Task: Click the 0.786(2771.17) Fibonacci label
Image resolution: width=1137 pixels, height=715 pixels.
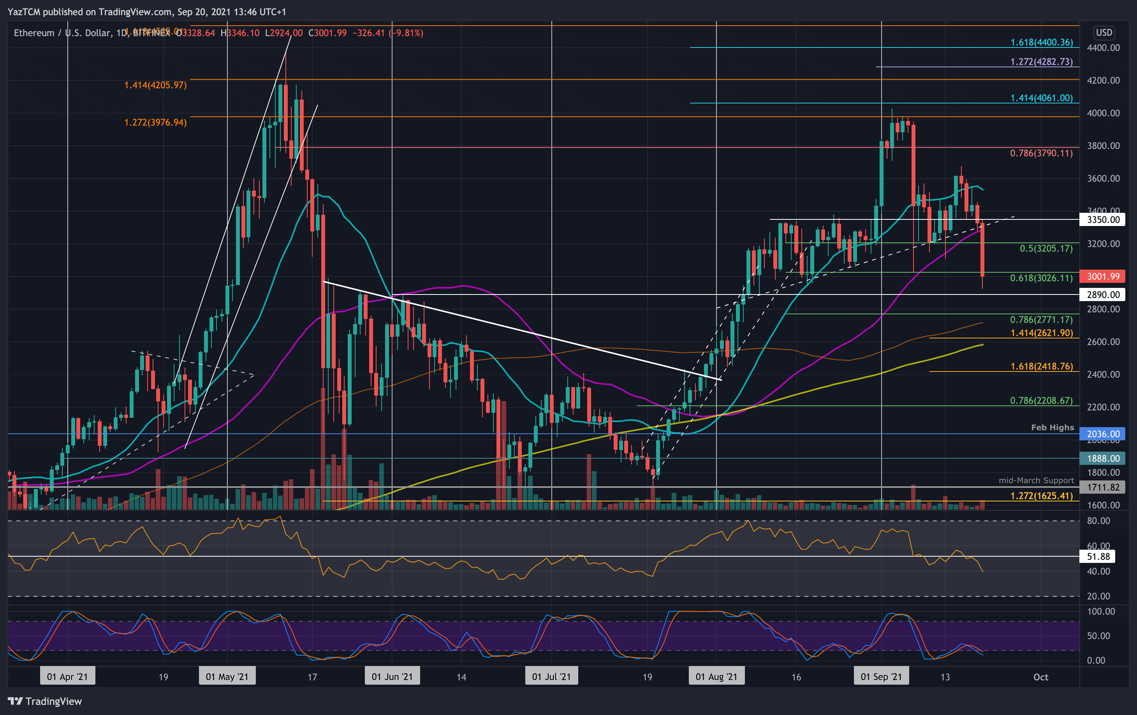Action: (x=1042, y=320)
